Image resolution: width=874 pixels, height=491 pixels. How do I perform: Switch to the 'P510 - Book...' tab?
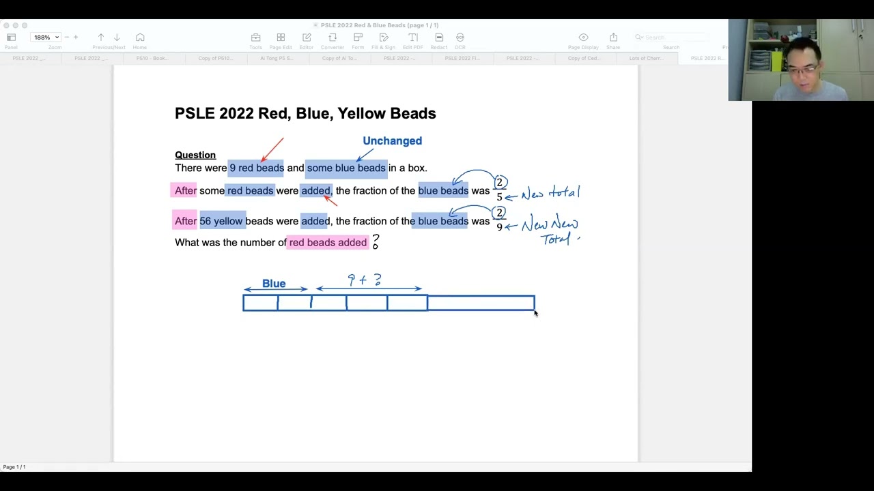152,59
